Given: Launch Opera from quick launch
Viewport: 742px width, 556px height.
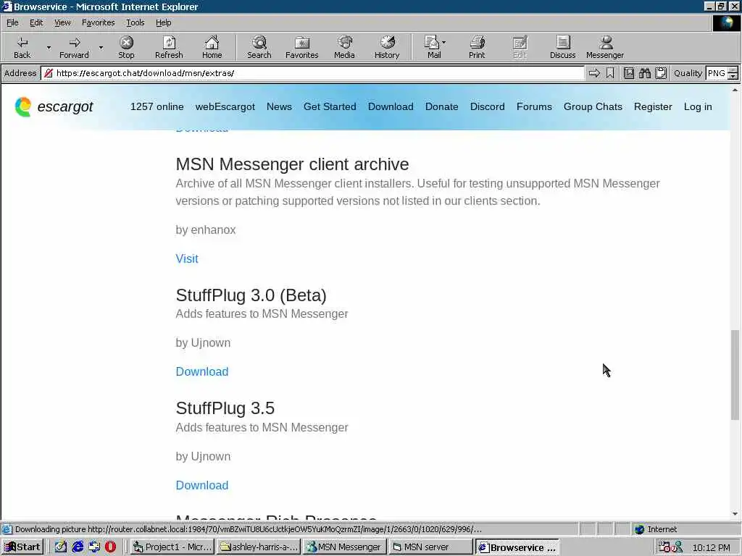Looking at the screenshot, I should [110, 547].
